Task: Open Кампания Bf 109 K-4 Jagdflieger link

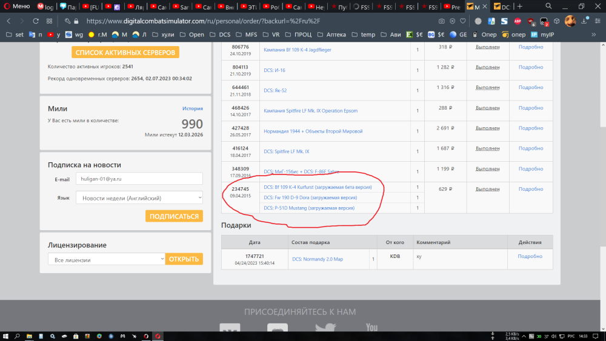Action: (x=297, y=50)
